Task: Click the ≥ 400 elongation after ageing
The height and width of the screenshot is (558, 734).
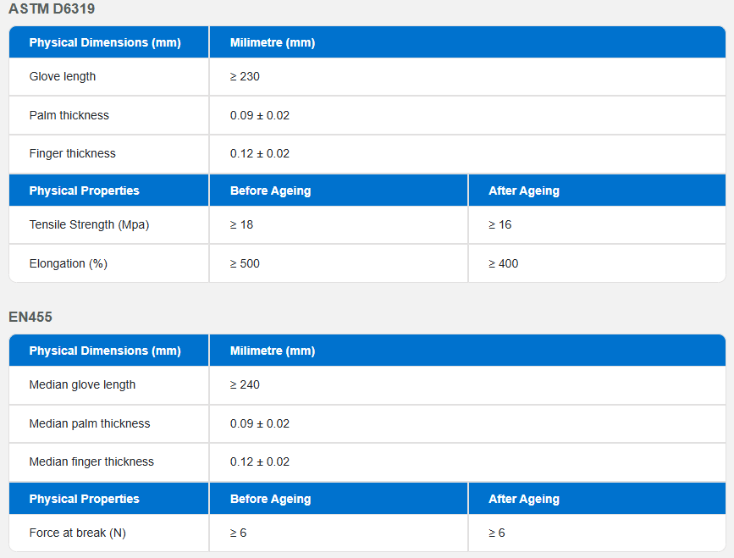Action: click(x=503, y=263)
